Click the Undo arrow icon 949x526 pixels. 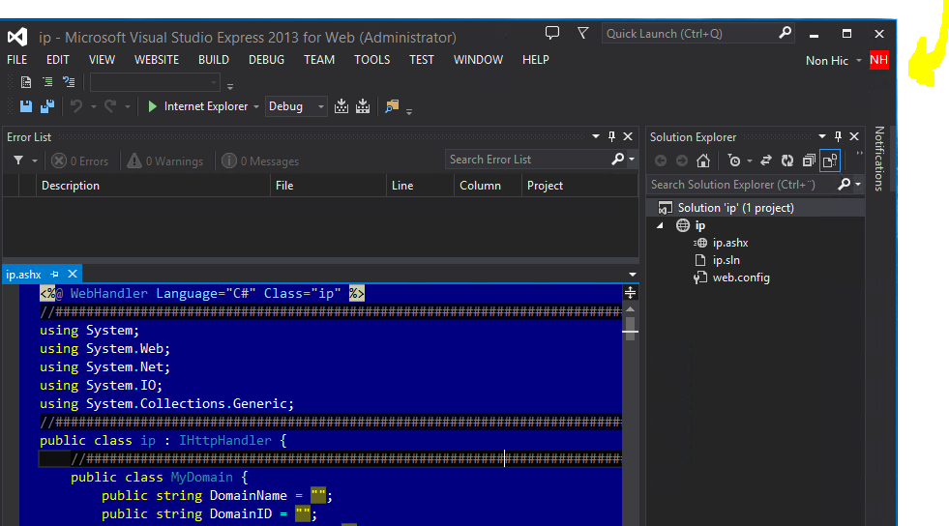click(x=76, y=106)
